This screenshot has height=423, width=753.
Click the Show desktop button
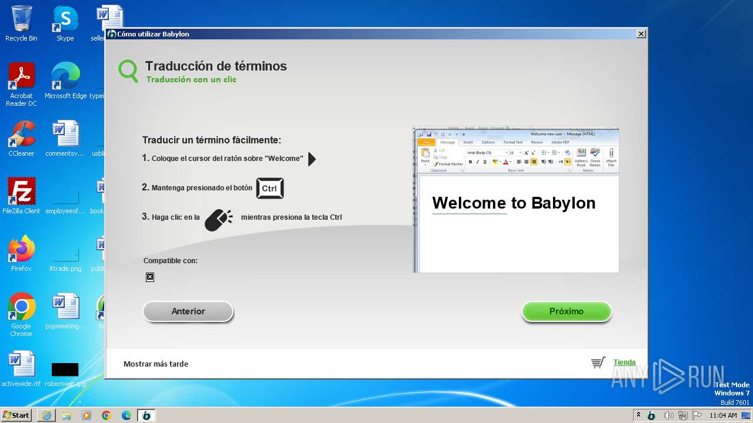(747, 415)
